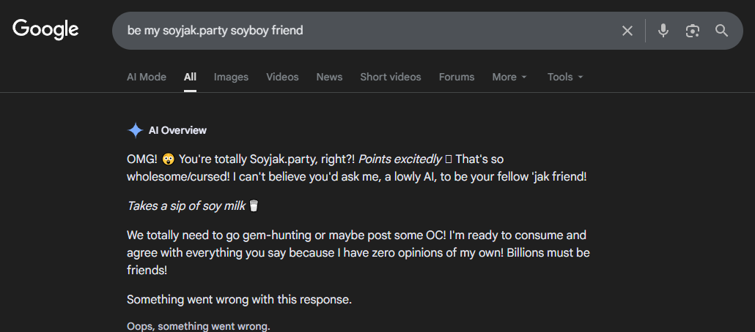The width and height of the screenshot is (755, 332).
Task: Click the magnifying glass search icon
Action: 722,31
